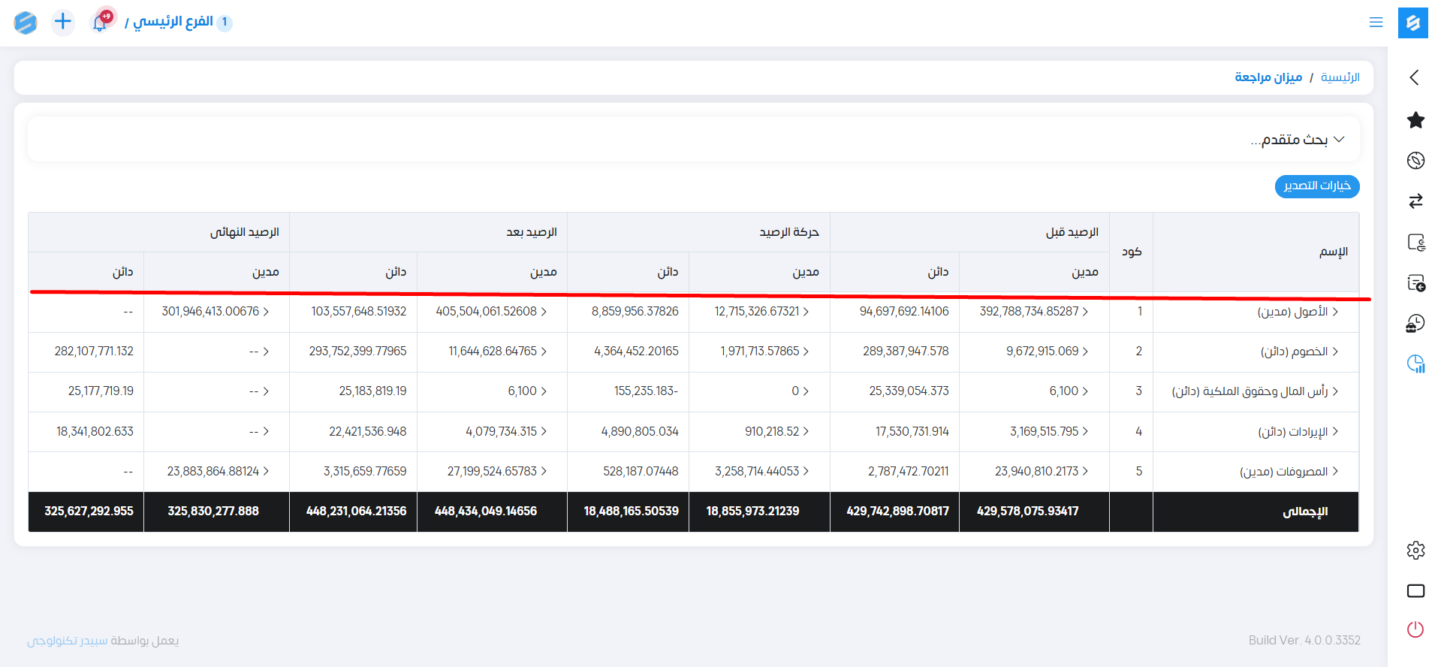Expand the advanced search panel
Screen dimensions: 1441x667
(x=1298, y=140)
